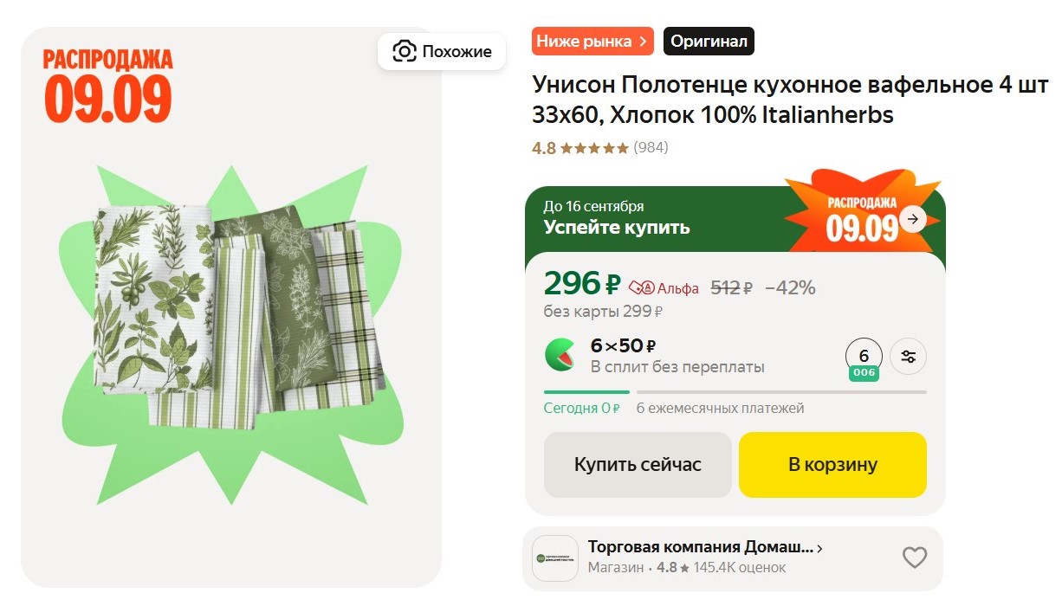The image size is (1062, 606).
Task: Expand seller Торговая компания Домаш... chevron
Action: coord(819,548)
